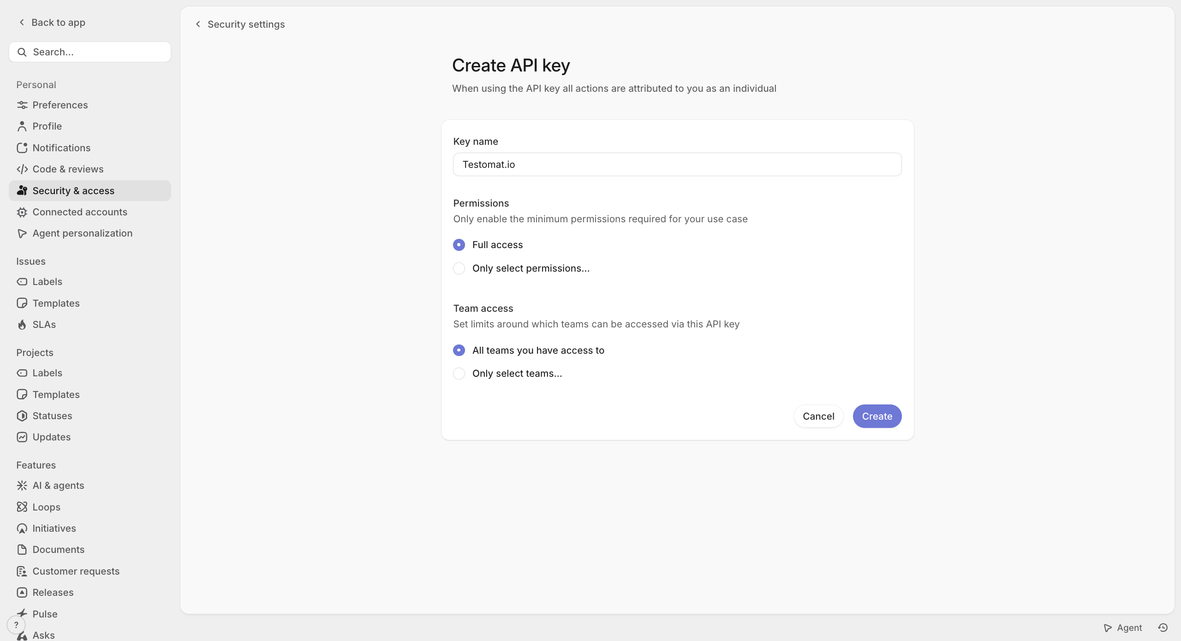Open Pulse settings in sidebar
This screenshot has height=641, width=1181.
(x=90, y=614)
